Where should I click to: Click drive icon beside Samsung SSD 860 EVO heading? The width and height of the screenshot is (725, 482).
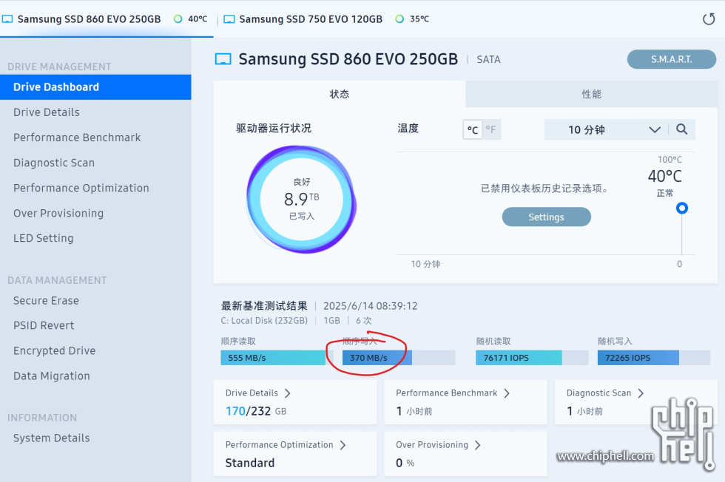(223, 59)
